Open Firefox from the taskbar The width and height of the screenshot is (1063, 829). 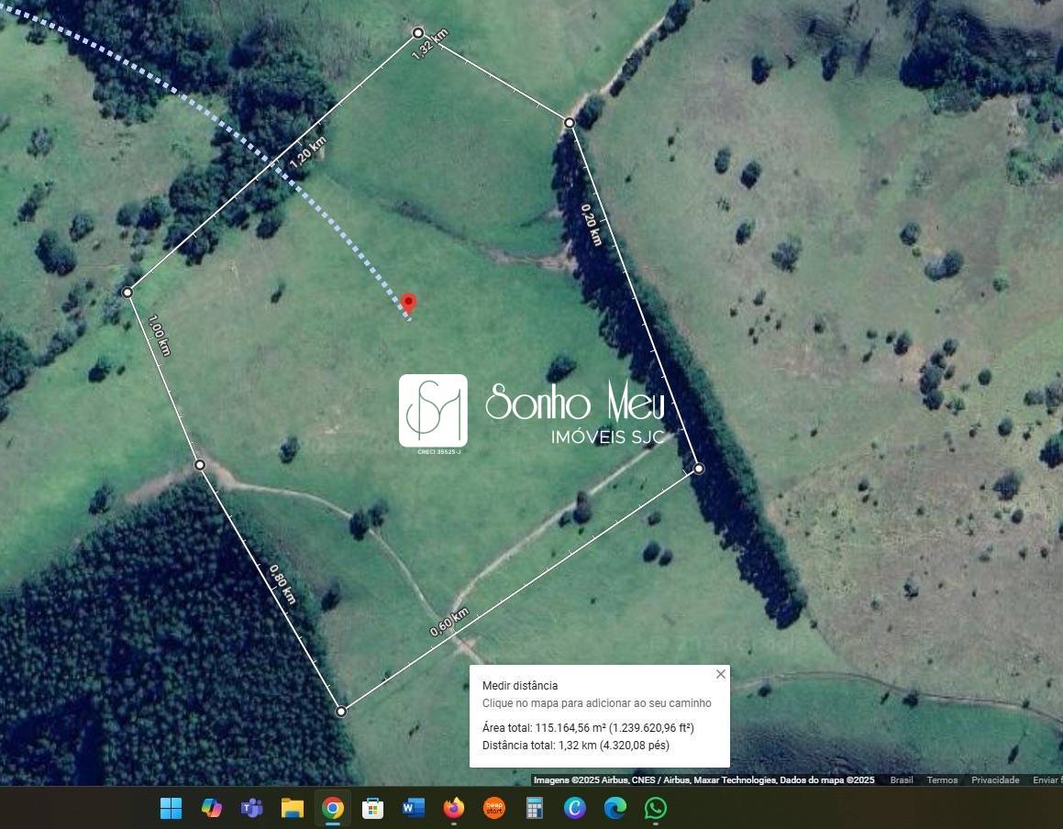click(453, 808)
